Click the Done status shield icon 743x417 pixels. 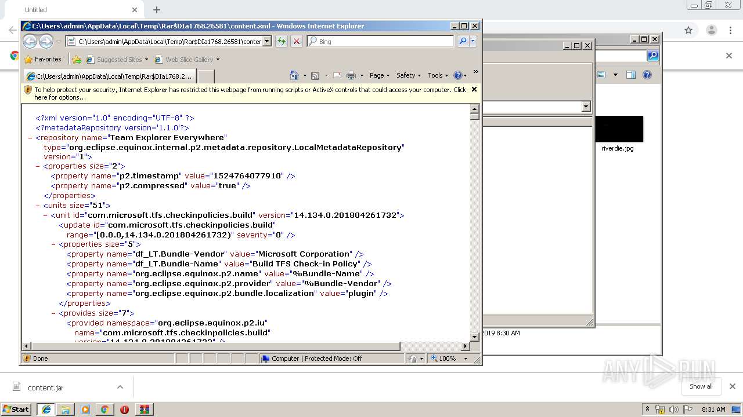coord(27,359)
